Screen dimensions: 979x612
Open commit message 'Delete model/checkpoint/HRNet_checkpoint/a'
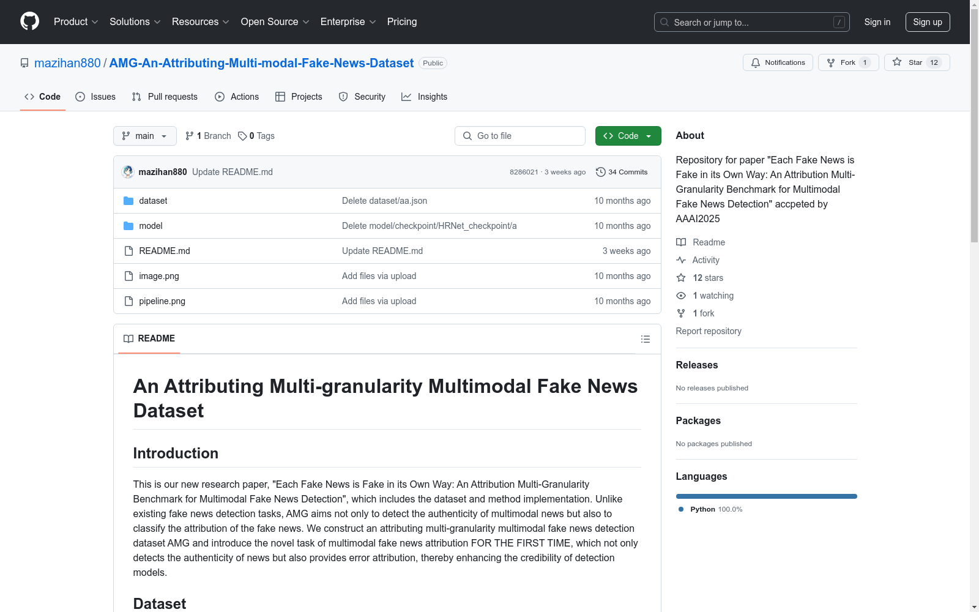coord(429,226)
